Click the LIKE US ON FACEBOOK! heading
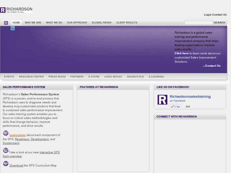The height and width of the screenshot is (173, 231). coord(173,87)
